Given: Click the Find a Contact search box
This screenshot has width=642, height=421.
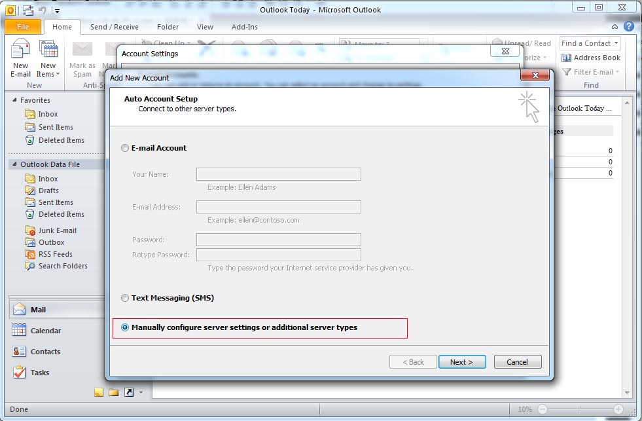Looking at the screenshot, I should coord(589,43).
